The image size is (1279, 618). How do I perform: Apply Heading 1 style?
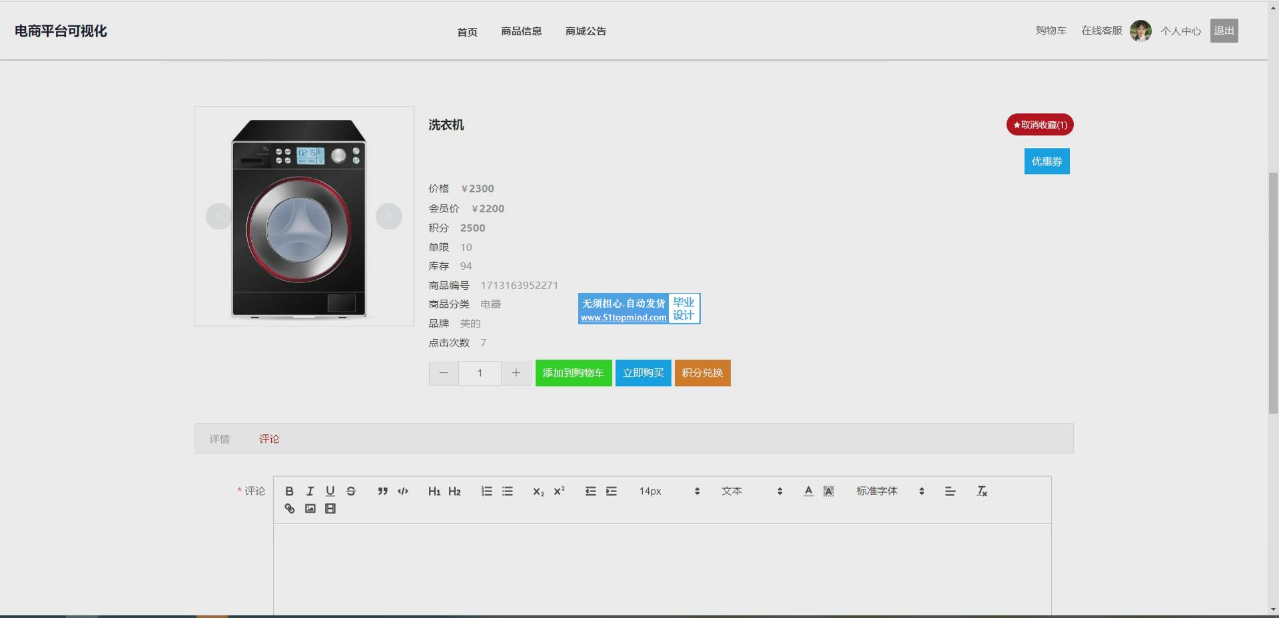pos(434,491)
